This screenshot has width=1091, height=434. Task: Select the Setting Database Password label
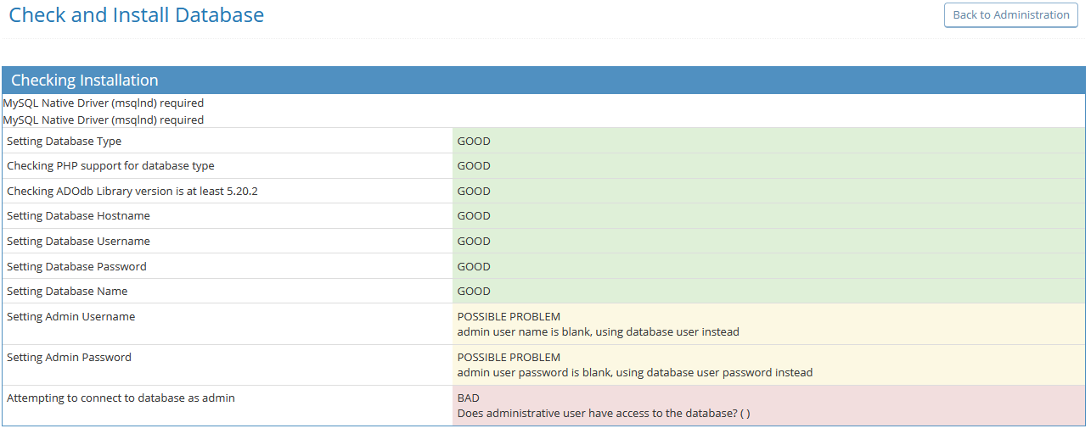76,266
